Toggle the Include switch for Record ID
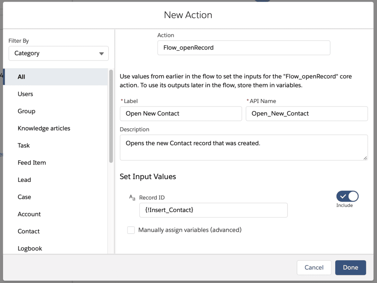Image resolution: width=377 pixels, height=283 pixels. point(347,196)
